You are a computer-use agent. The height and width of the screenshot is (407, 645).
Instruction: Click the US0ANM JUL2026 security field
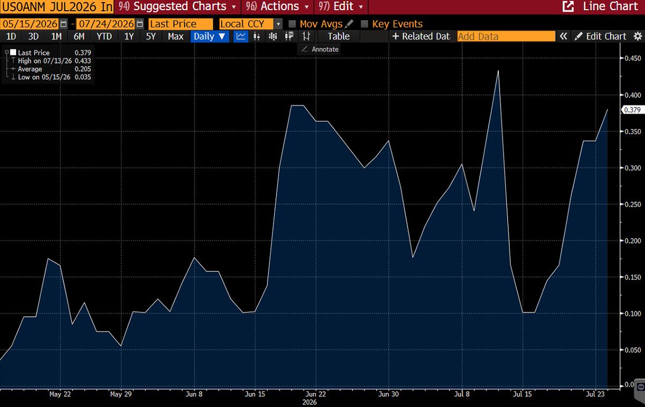(56, 6)
